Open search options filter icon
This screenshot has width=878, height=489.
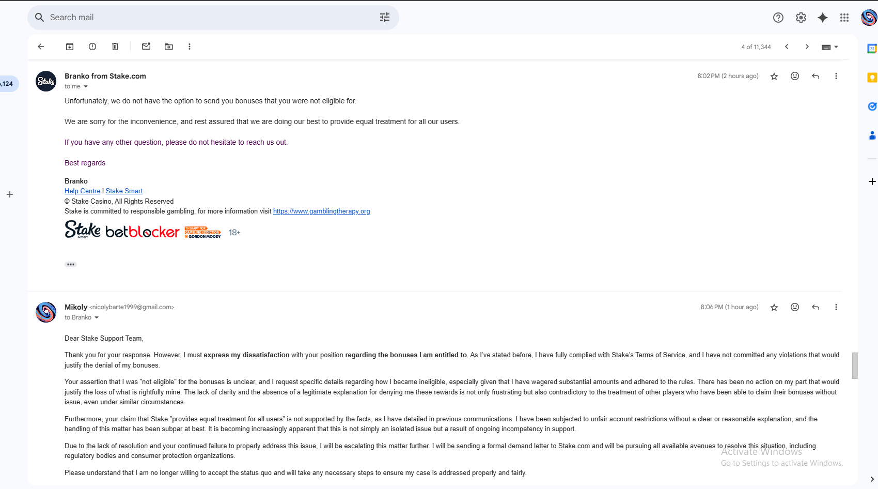pos(385,18)
